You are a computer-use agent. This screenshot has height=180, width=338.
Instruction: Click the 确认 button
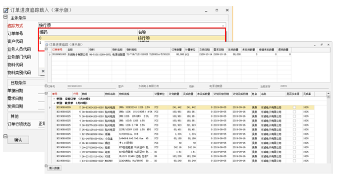pos(18,140)
